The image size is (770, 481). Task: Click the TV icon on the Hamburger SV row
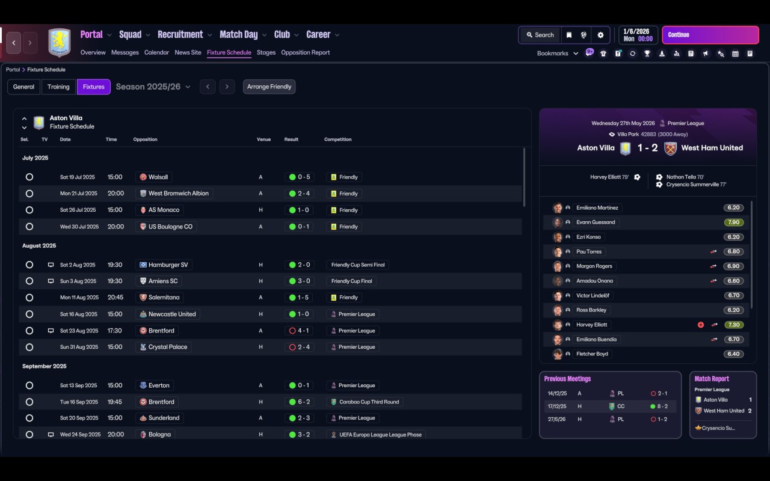pos(51,265)
